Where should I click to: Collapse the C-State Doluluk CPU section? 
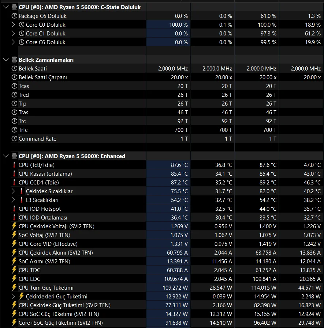tap(6, 7)
